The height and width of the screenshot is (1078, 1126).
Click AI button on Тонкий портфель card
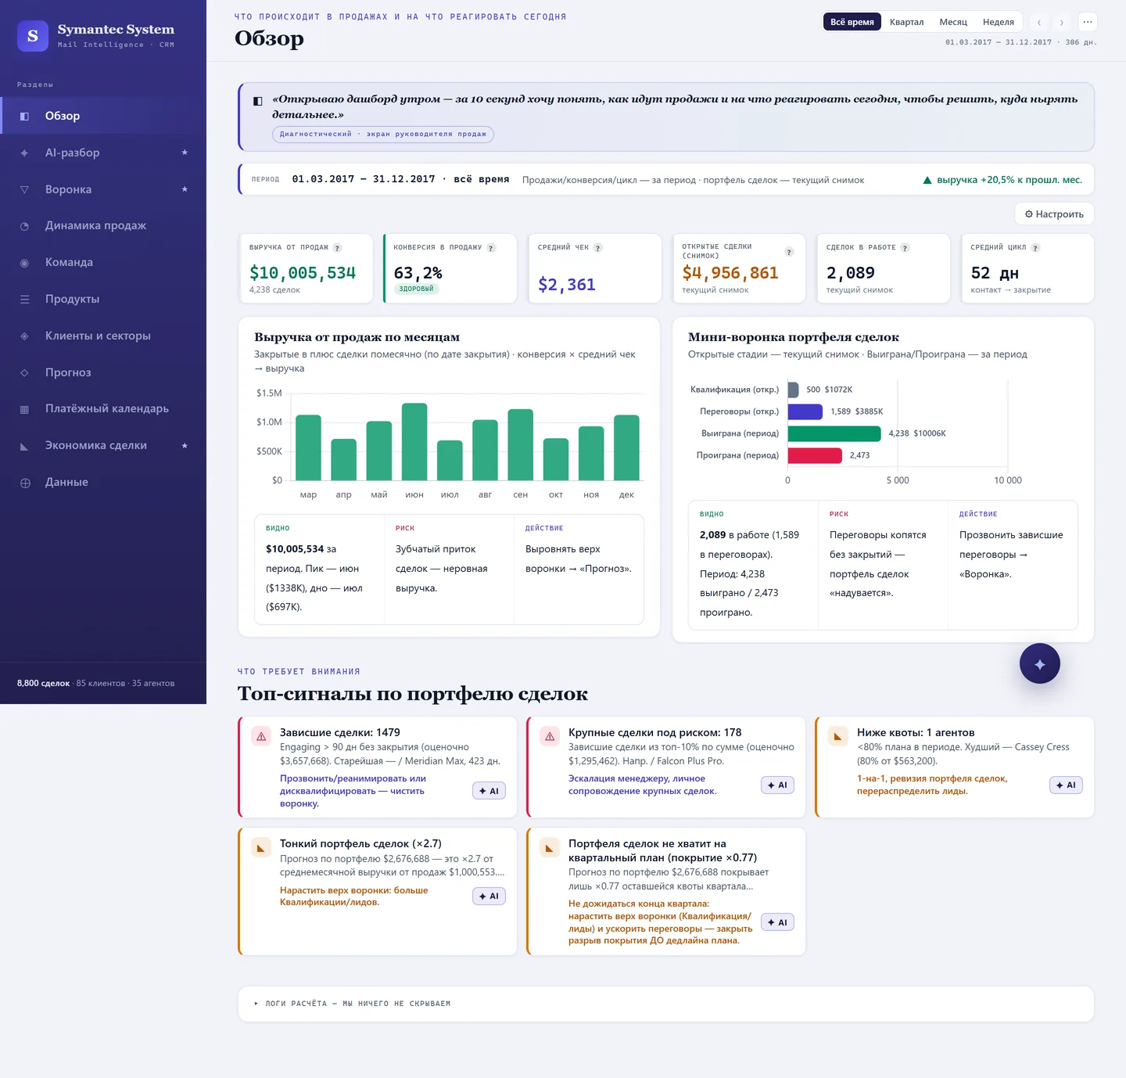coord(489,896)
